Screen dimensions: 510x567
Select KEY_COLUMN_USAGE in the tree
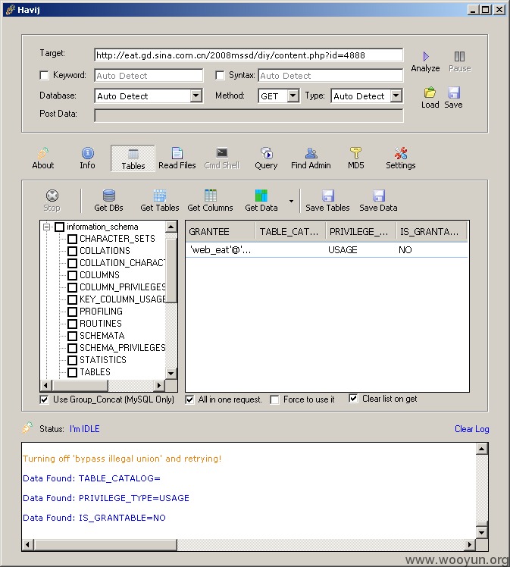pos(123,299)
